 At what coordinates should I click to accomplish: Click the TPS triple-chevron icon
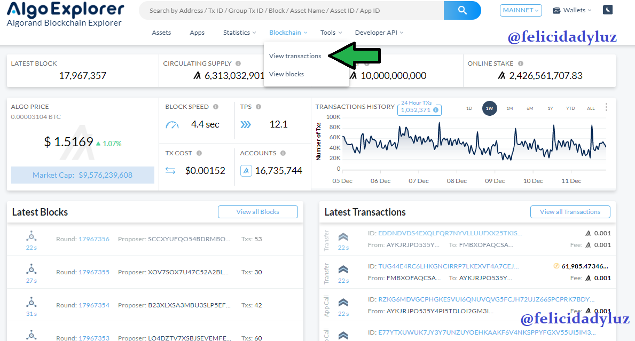(246, 124)
